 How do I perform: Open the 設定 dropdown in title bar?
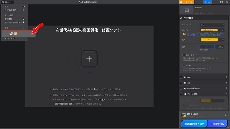coord(7,2)
